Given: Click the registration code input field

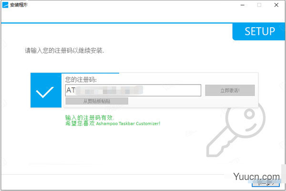Looking at the screenshot, I should click(x=133, y=90).
